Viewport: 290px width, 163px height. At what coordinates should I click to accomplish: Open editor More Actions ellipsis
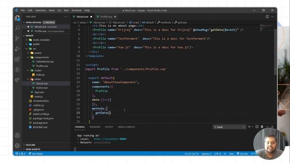[x=272, y=17]
